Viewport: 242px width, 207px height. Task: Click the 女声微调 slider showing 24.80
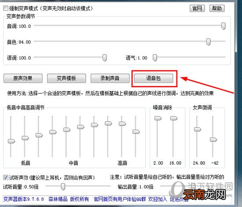198,129
